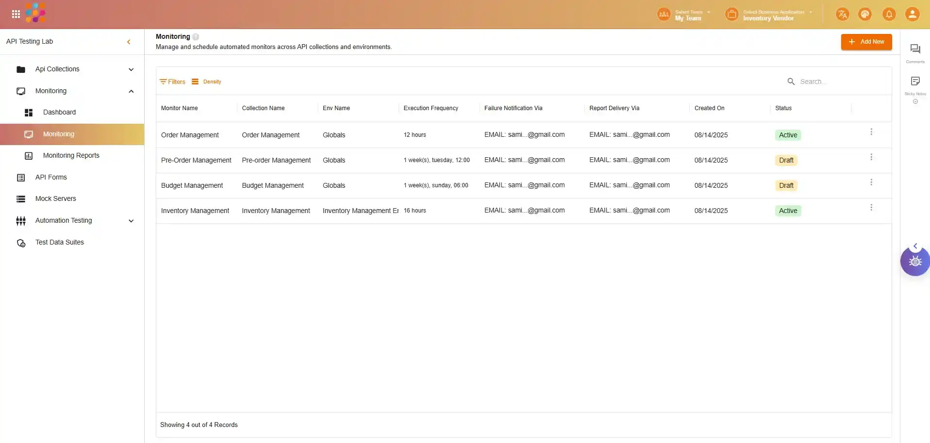Viewport: 930px width, 443px height.
Task: Open the Comments panel icon
Action: 915,49
